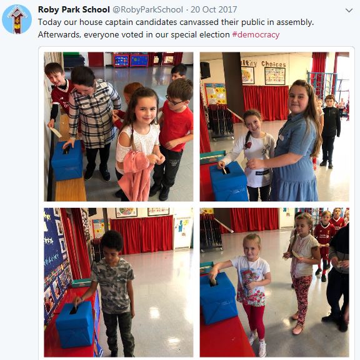The width and height of the screenshot is (360, 360).
Task: Click the Healthy Choices wall sign
Action: (263, 64)
